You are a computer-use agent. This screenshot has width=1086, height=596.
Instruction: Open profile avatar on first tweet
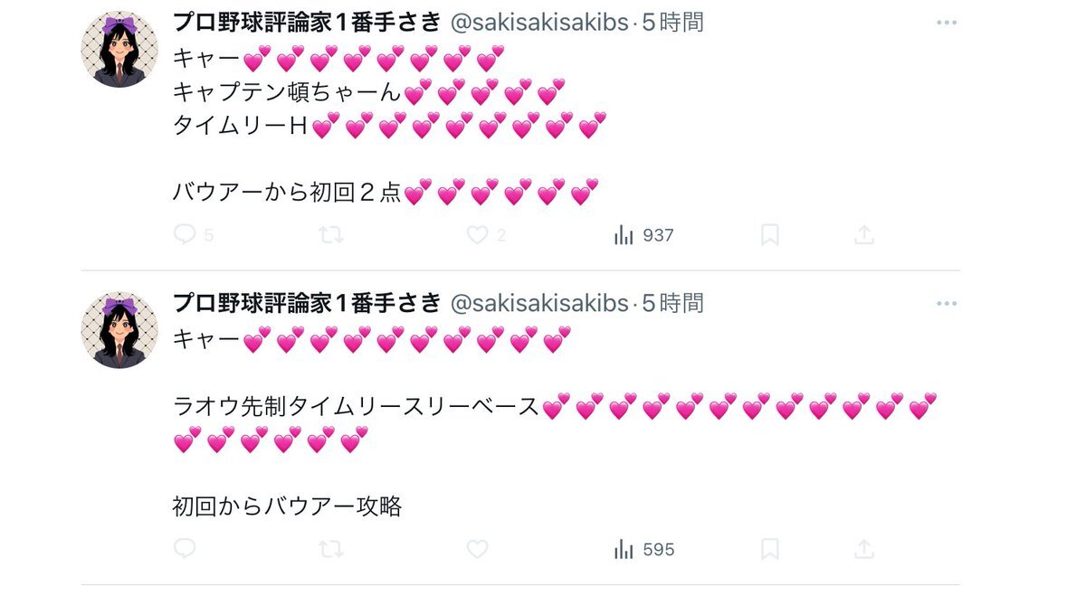point(119,49)
